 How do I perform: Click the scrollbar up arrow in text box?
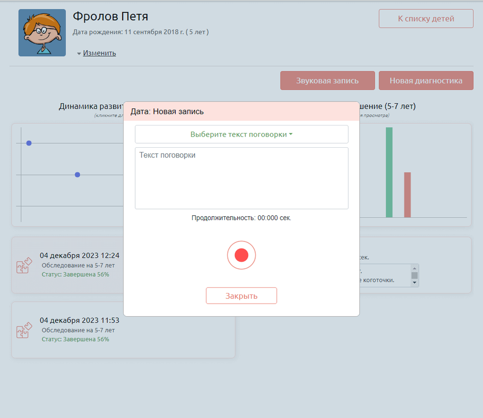pos(414,268)
